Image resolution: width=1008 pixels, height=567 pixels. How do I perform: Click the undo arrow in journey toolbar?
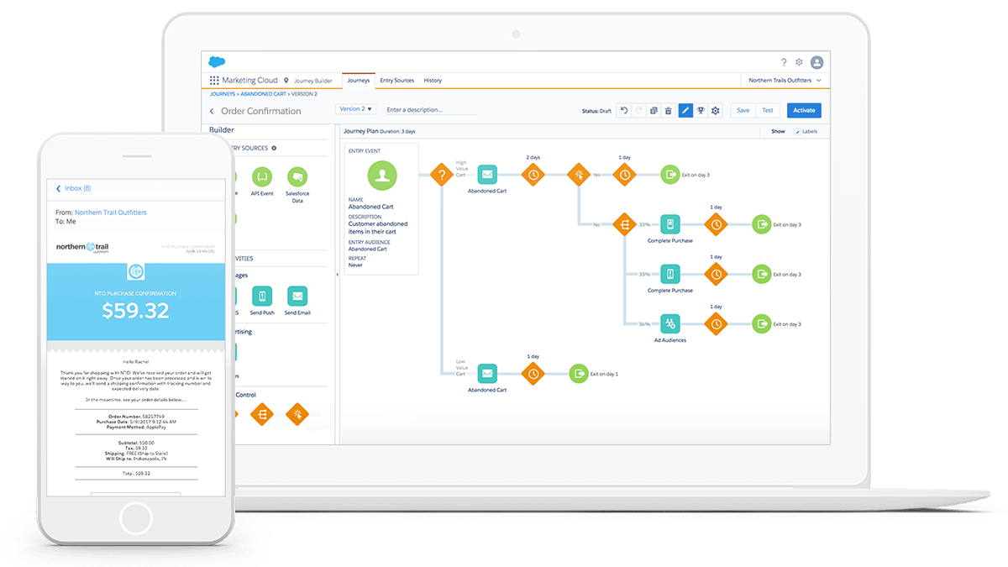[623, 110]
